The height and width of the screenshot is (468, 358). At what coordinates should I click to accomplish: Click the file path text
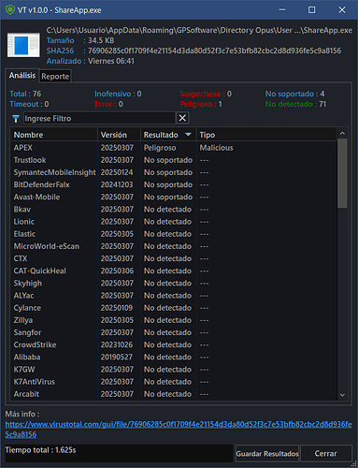199,30
